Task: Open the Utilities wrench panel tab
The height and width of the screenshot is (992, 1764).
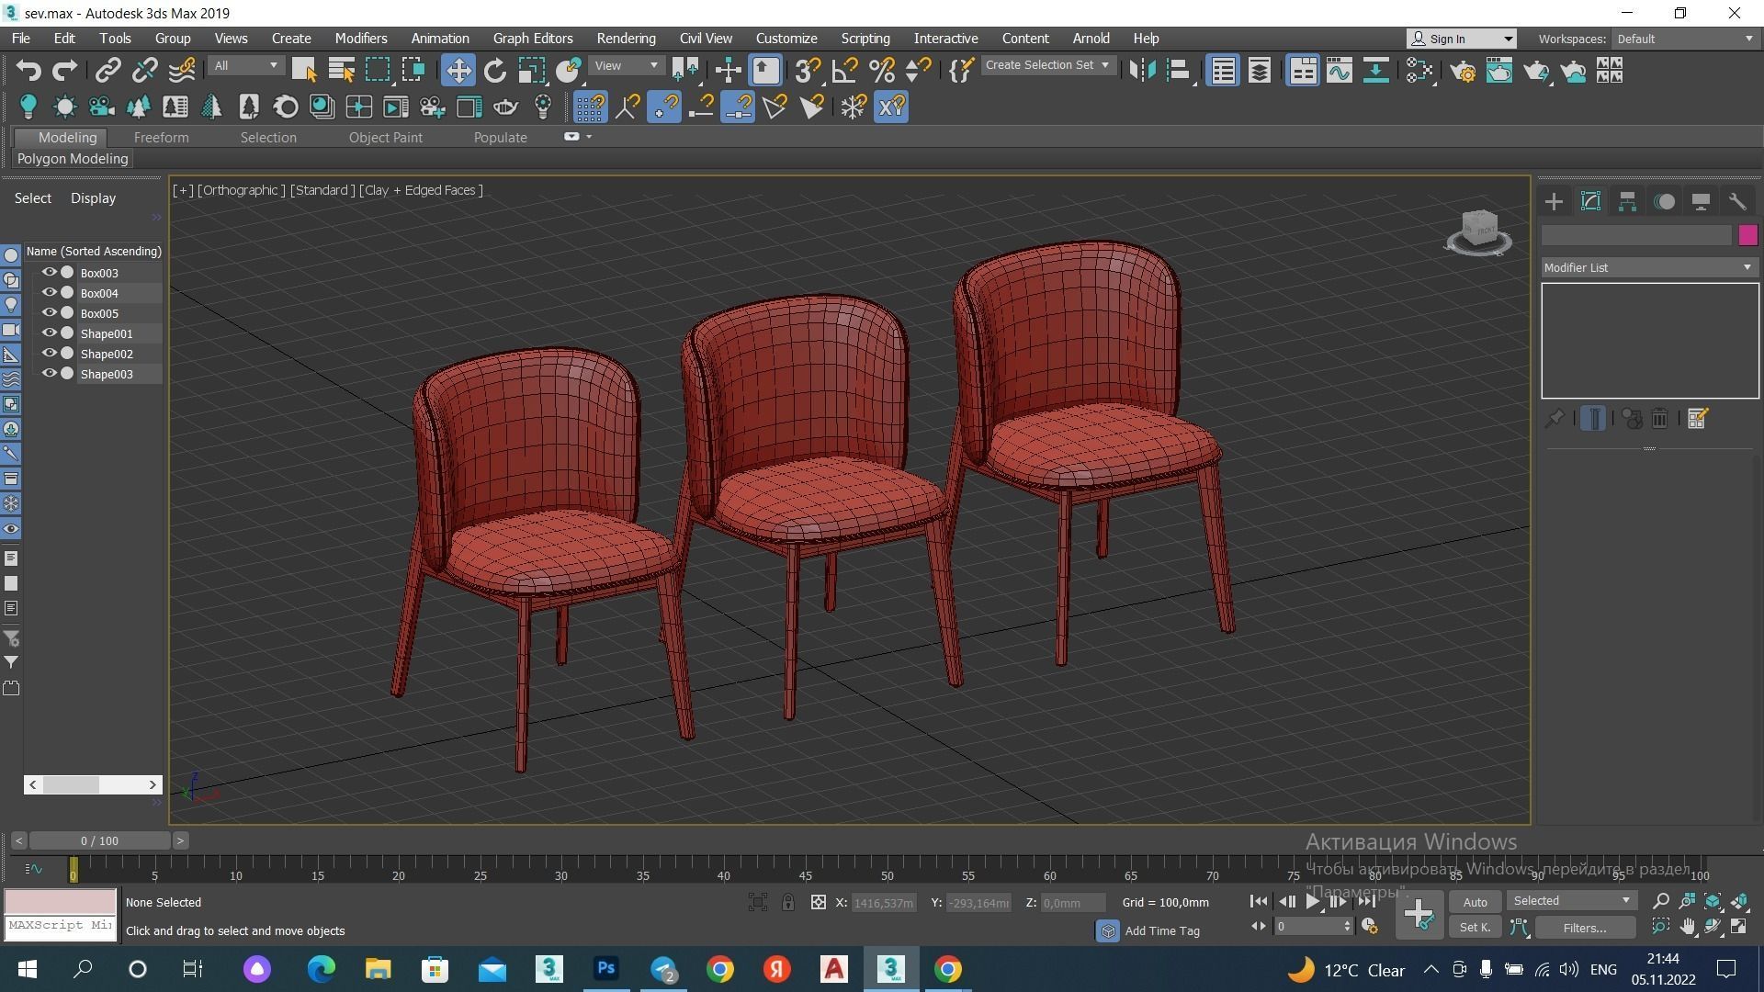Action: [x=1737, y=202]
